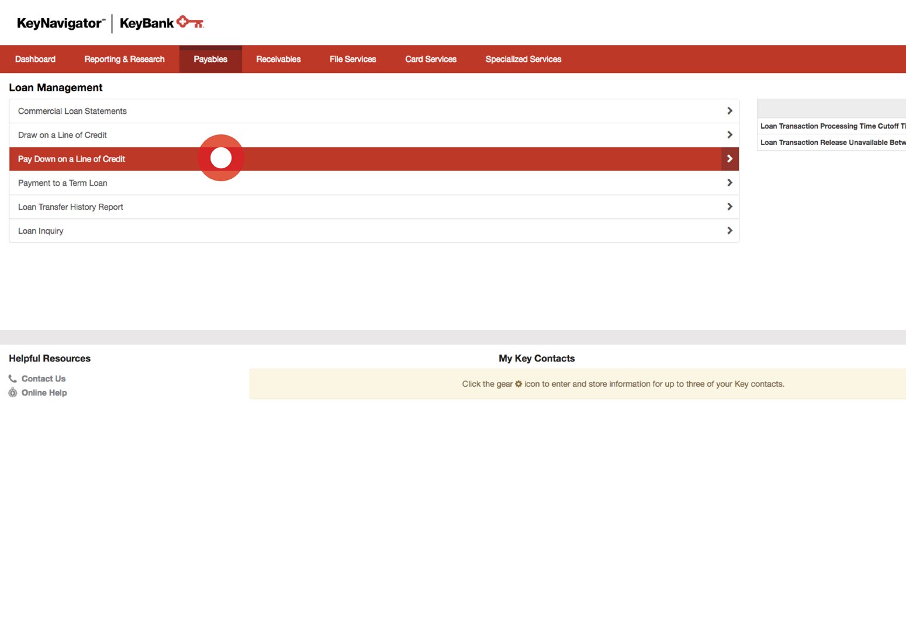Image resolution: width=906 pixels, height=635 pixels.
Task: Select Draw on a Line of Credit
Action: [62, 134]
